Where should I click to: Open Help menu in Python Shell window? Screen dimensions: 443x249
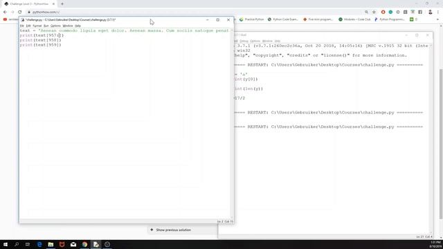pyautogui.click(x=277, y=41)
